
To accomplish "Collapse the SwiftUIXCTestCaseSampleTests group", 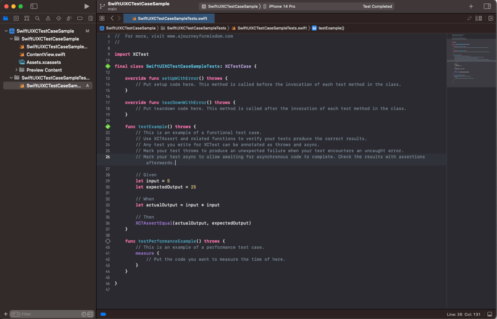I will point(11,78).
